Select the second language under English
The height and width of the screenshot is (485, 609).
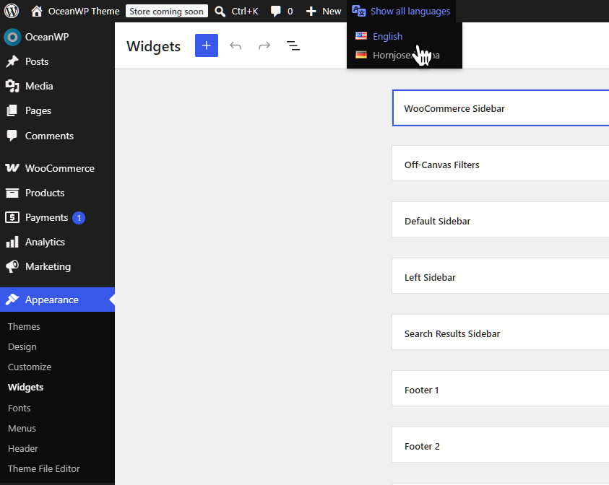405,55
